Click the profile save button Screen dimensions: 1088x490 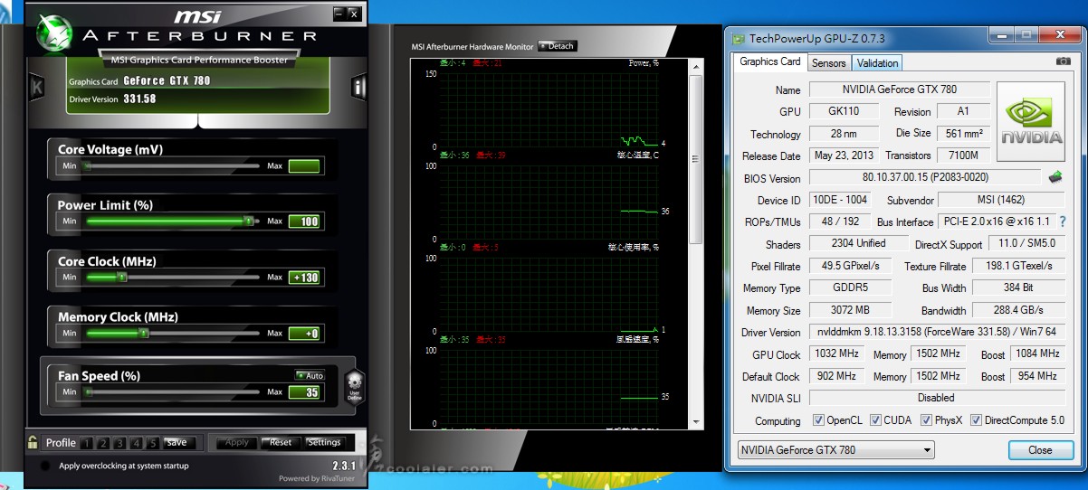tap(177, 443)
